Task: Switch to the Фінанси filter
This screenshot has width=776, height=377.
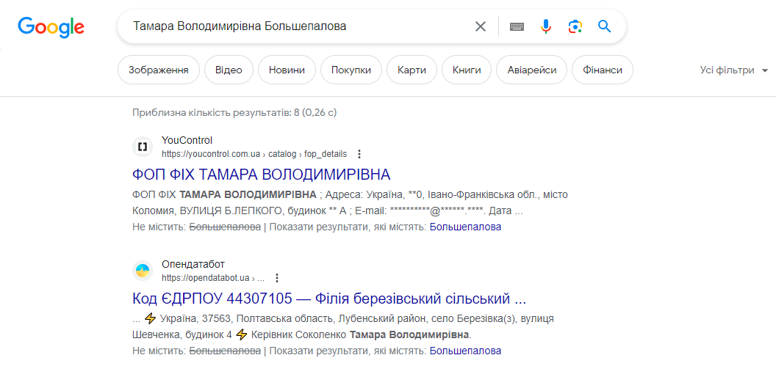Action: pyautogui.click(x=603, y=70)
